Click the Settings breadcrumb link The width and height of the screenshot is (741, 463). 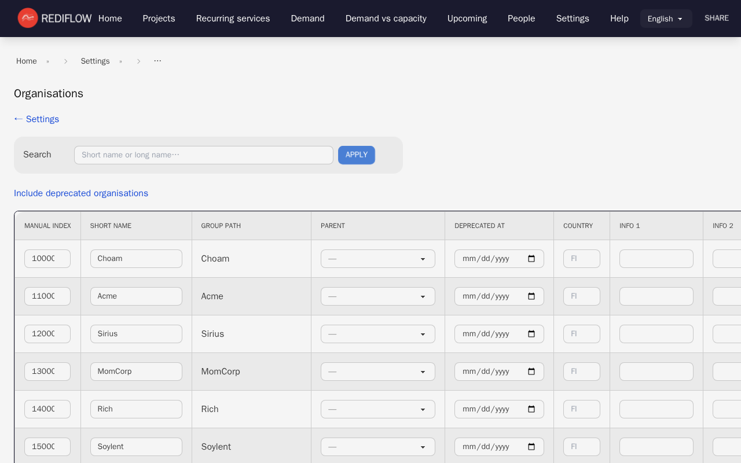click(95, 61)
